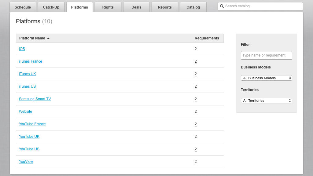Click the Platform Name sort arrow
Screen dimensions: 313x176
(x=48, y=38)
